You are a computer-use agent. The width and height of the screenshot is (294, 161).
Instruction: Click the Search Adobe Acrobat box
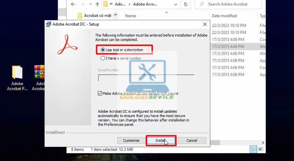[228, 4]
